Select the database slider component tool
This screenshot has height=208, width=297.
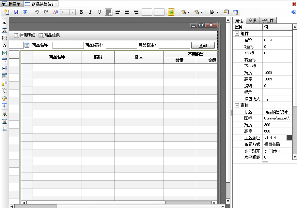tap(5, 98)
